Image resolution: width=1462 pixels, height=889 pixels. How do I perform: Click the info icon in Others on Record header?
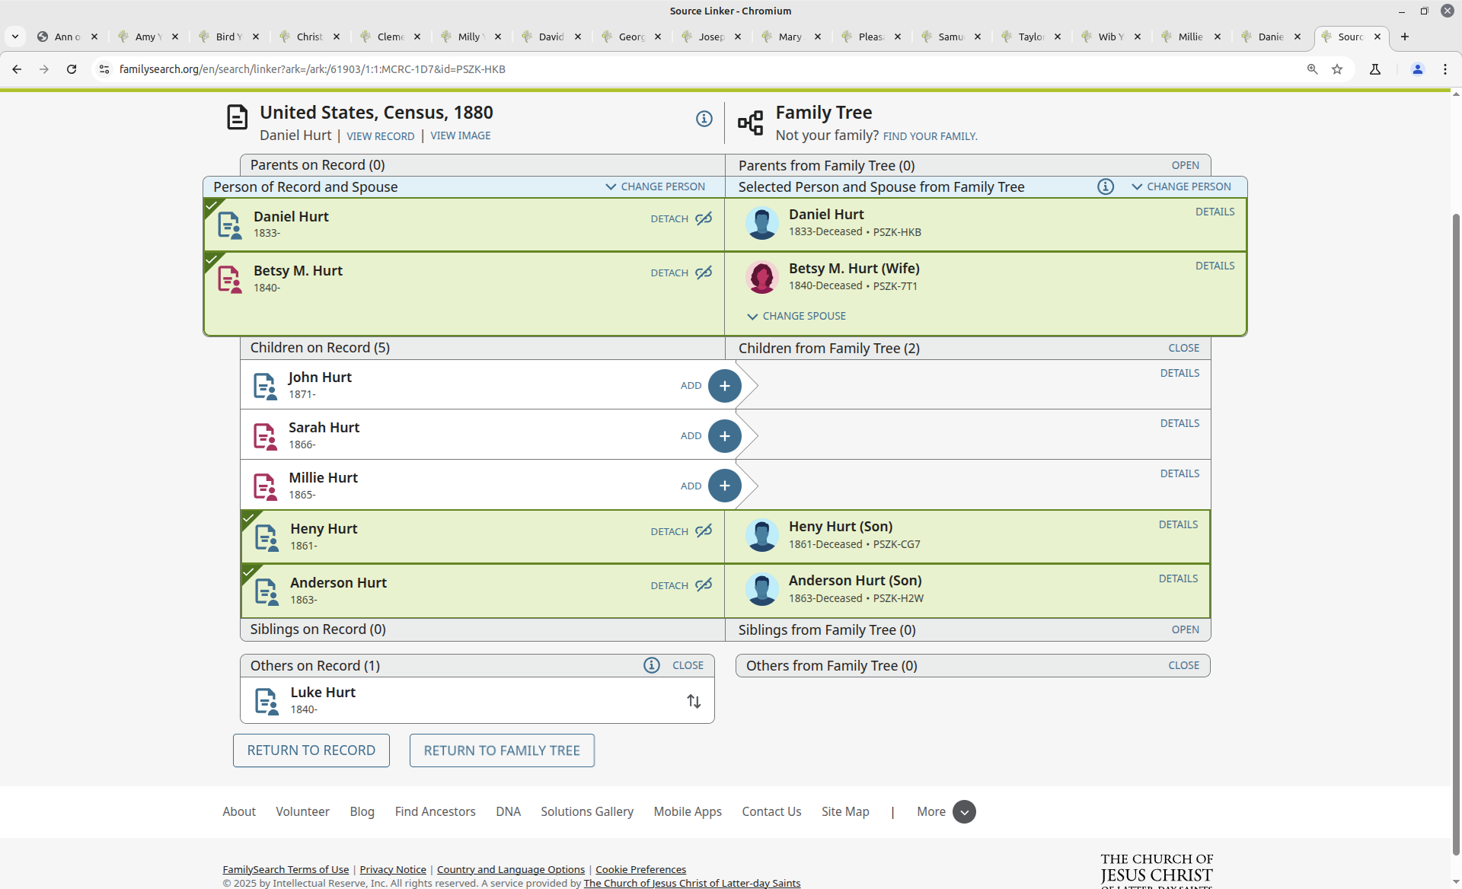[x=652, y=665]
